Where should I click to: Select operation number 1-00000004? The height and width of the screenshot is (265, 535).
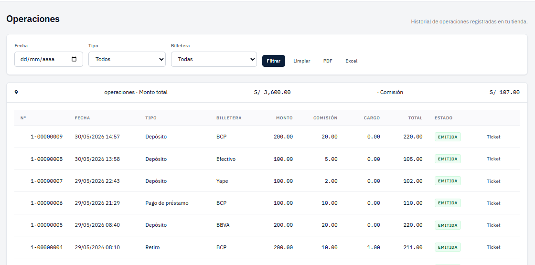pyautogui.click(x=47, y=247)
